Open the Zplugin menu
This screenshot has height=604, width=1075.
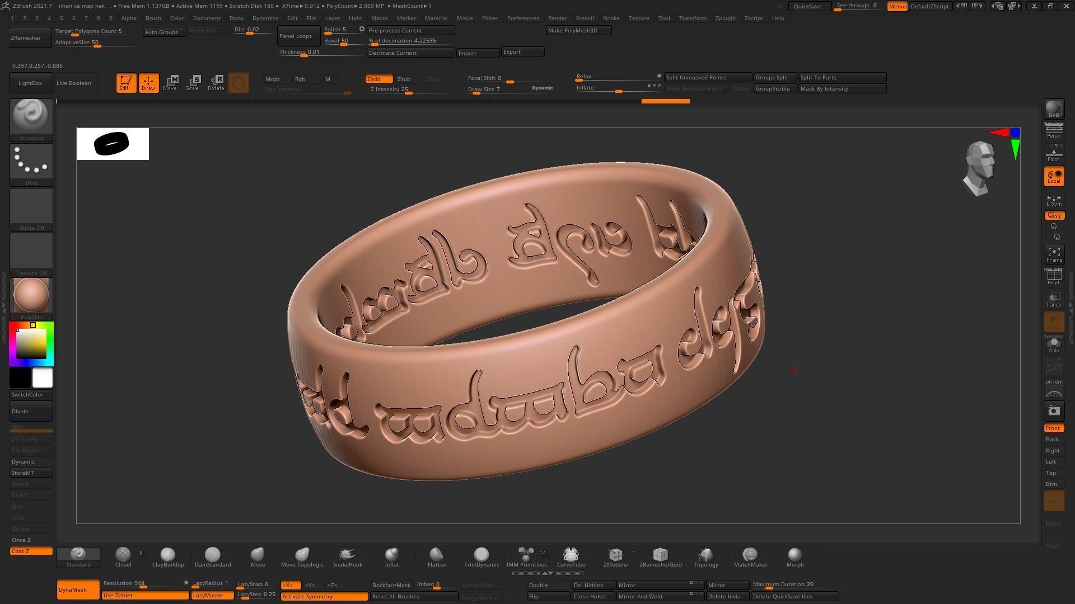click(726, 18)
